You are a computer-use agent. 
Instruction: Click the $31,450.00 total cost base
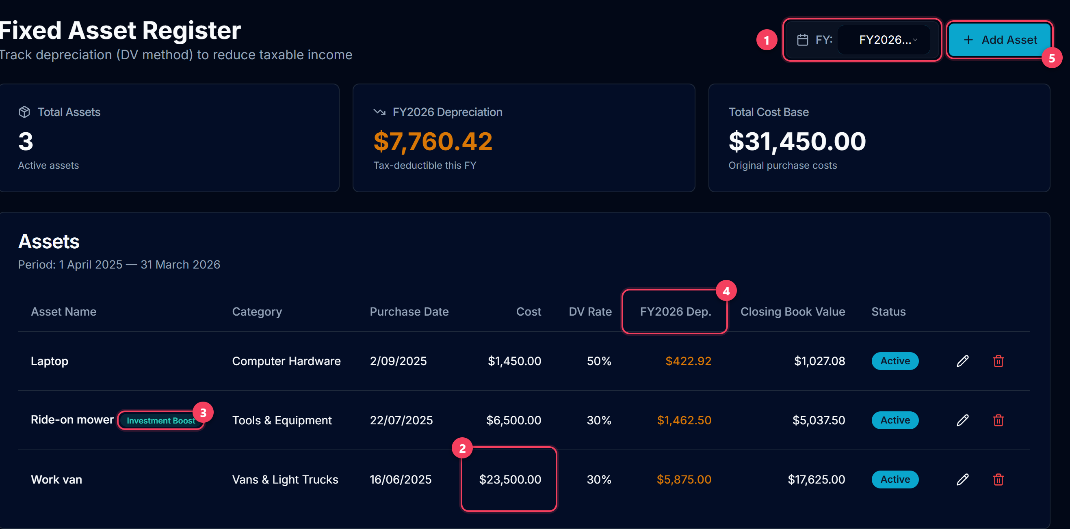click(797, 142)
